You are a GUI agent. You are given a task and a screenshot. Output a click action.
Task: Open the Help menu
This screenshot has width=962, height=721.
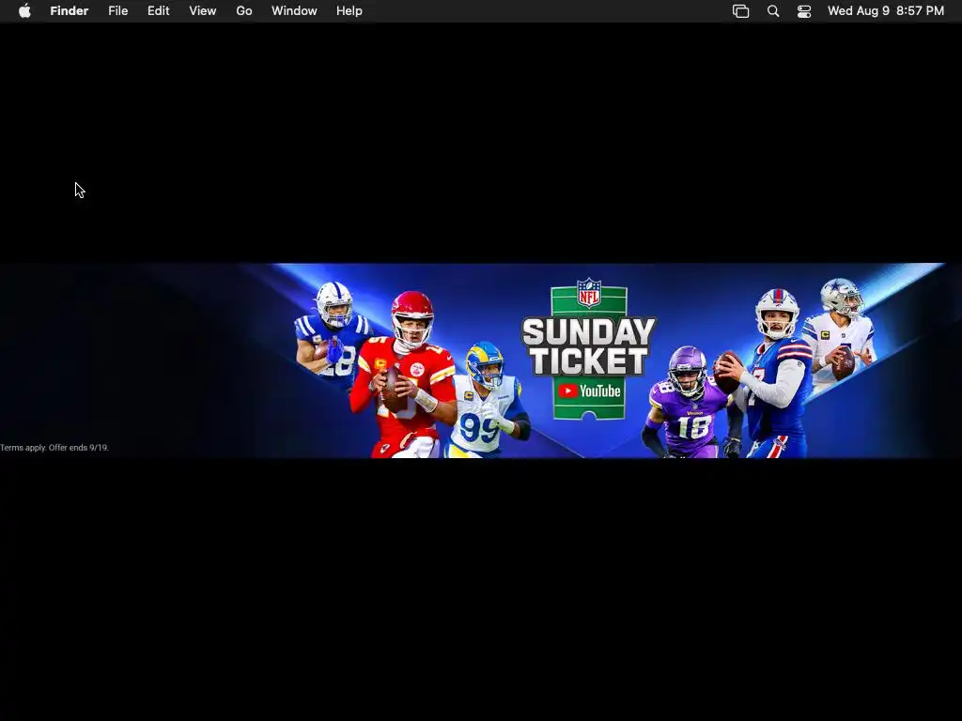[x=349, y=11]
